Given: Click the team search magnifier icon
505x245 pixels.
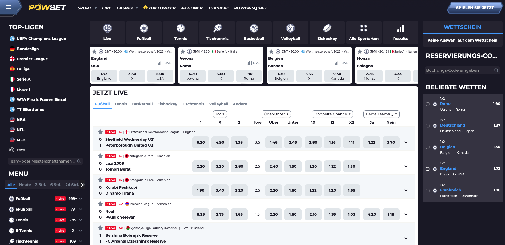Looking at the screenshot, I should pos(79,161).
